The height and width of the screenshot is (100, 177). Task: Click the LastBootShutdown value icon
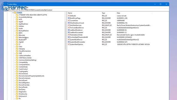coord(69,30)
